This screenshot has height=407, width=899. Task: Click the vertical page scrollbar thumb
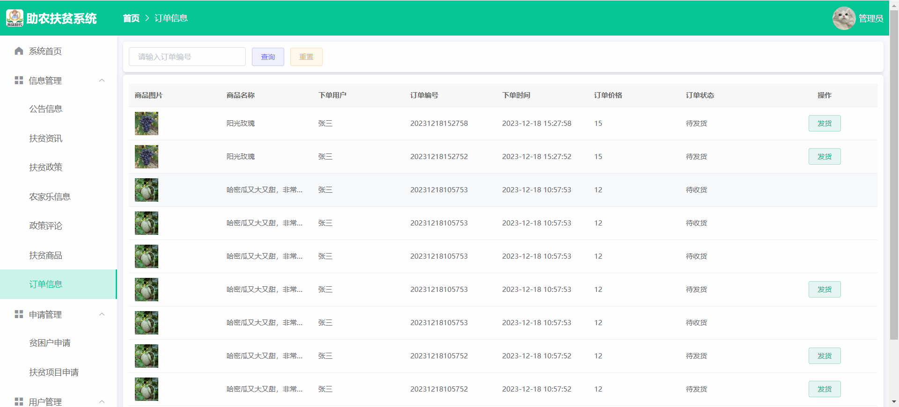click(x=894, y=174)
